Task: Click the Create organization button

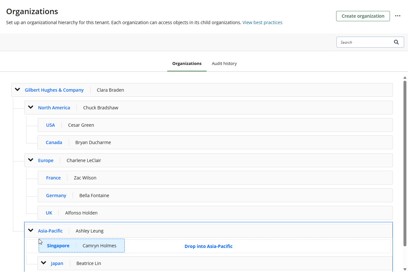Action: click(363, 16)
